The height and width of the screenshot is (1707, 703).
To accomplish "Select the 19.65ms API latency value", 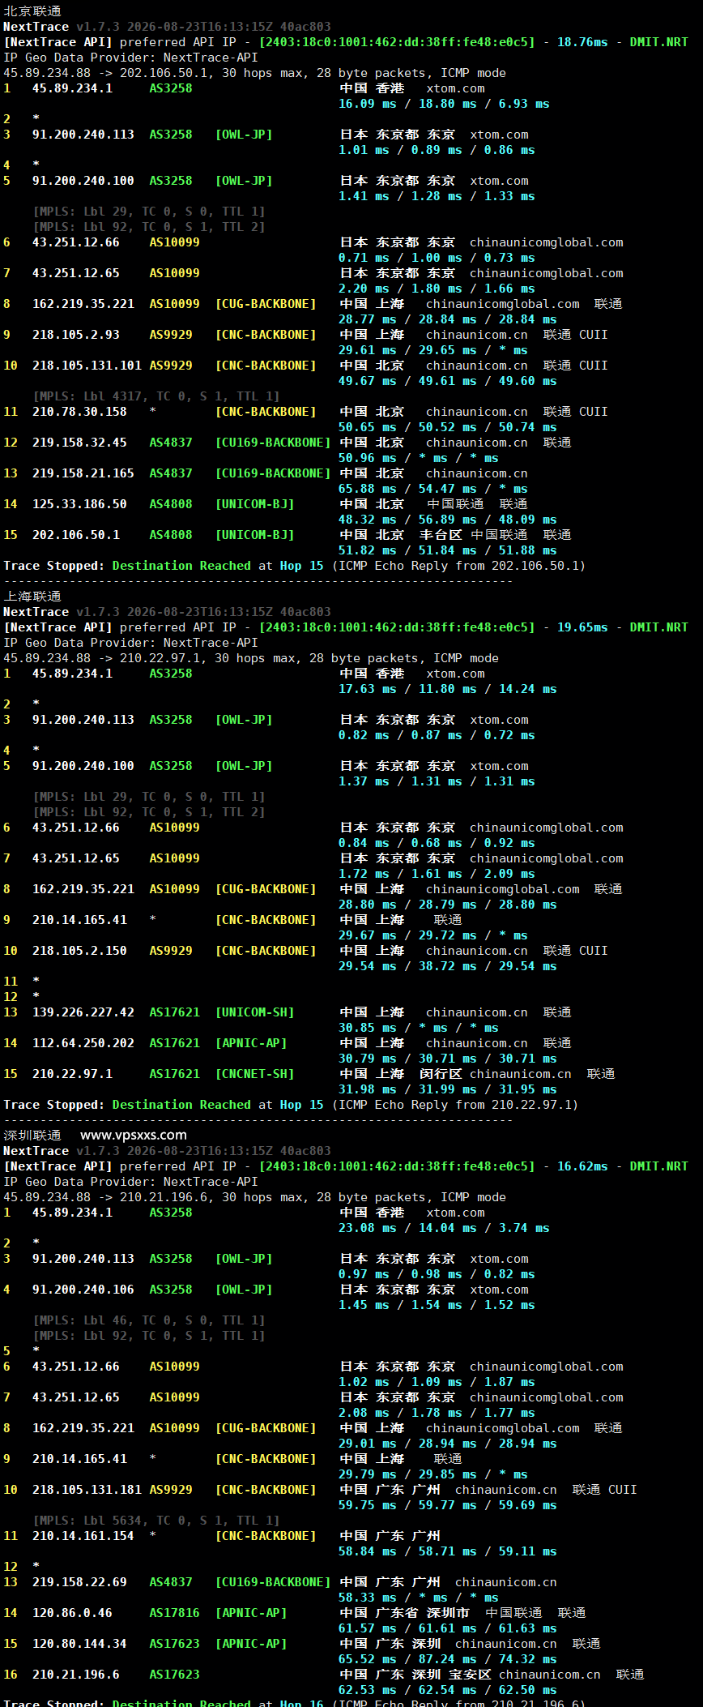I will (582, 627).
